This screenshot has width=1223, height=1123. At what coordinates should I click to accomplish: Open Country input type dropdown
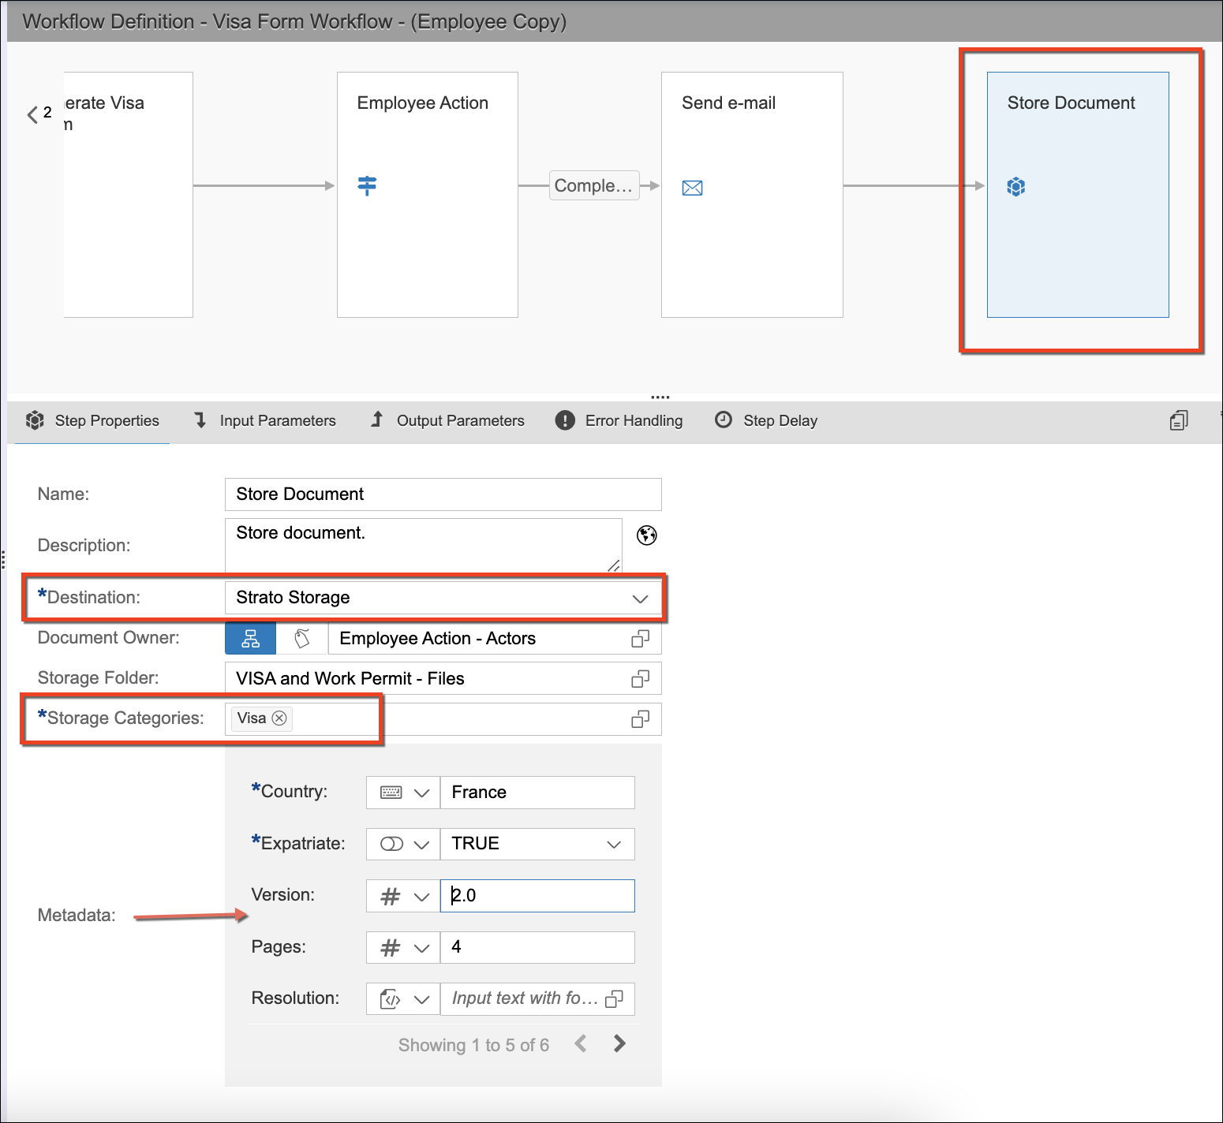403,793
